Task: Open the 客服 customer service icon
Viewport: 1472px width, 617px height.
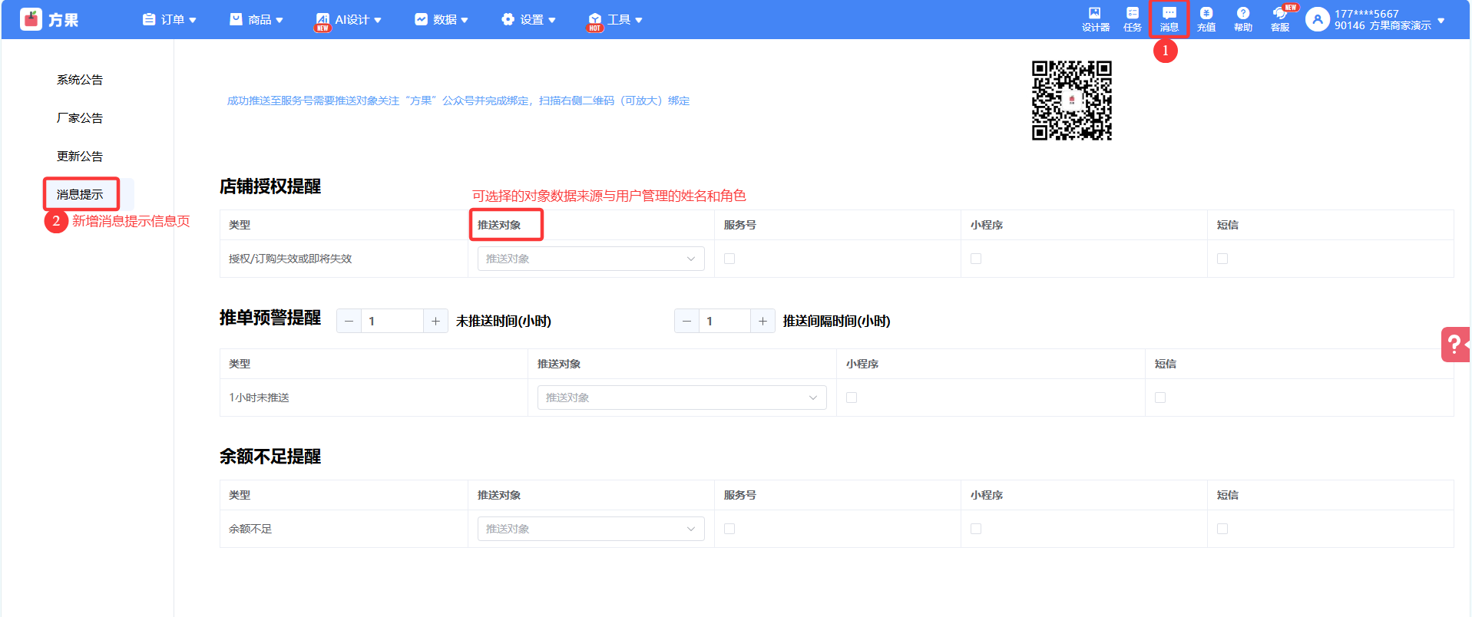Action: tap(1280, 19)
